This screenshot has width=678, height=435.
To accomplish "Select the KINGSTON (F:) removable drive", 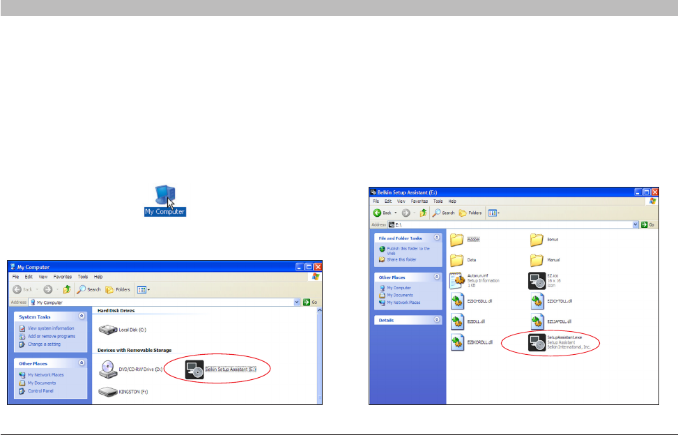I will tap(123, 392).
